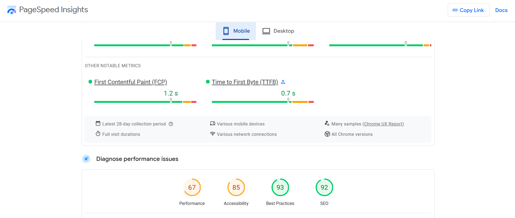The width and height of the screenshot is (515, 218).
Task: Click the help icon beside collection period
Action: (171, 124)
